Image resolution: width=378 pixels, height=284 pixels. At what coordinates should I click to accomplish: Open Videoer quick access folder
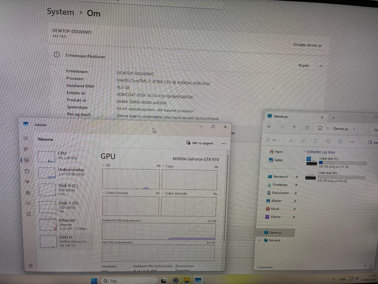click(x=273, y=217)
